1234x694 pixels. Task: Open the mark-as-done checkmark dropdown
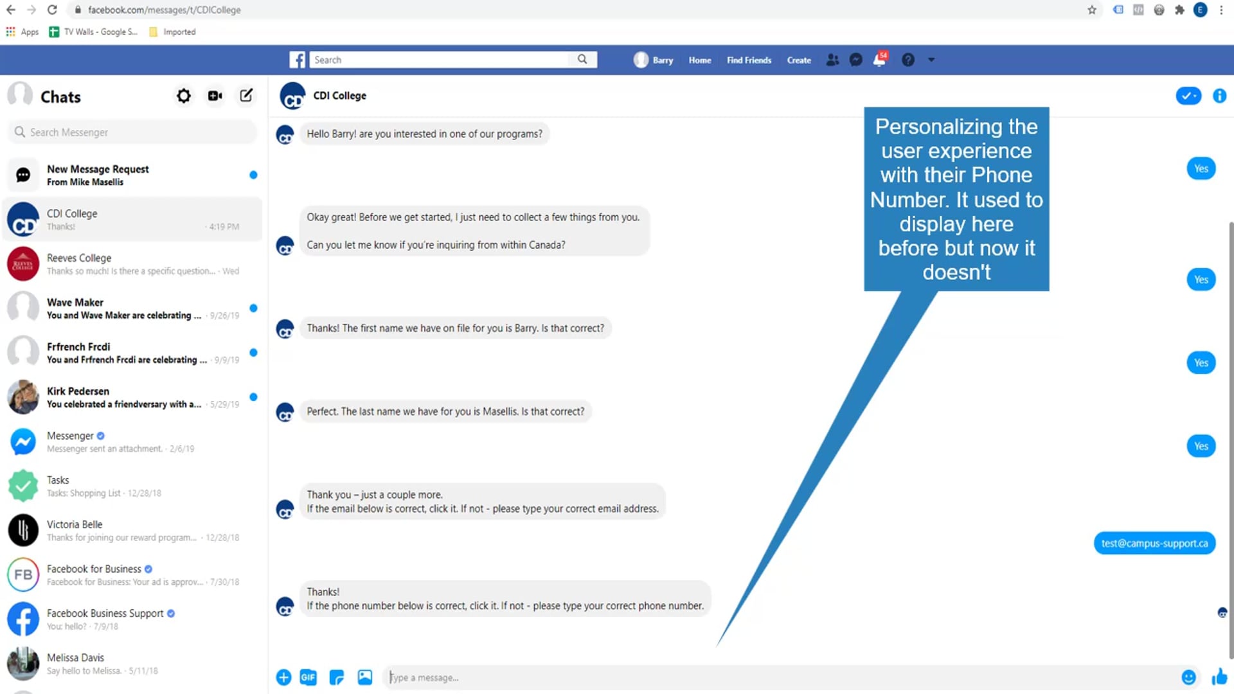pyautogui.click(x=1188, y=96)
